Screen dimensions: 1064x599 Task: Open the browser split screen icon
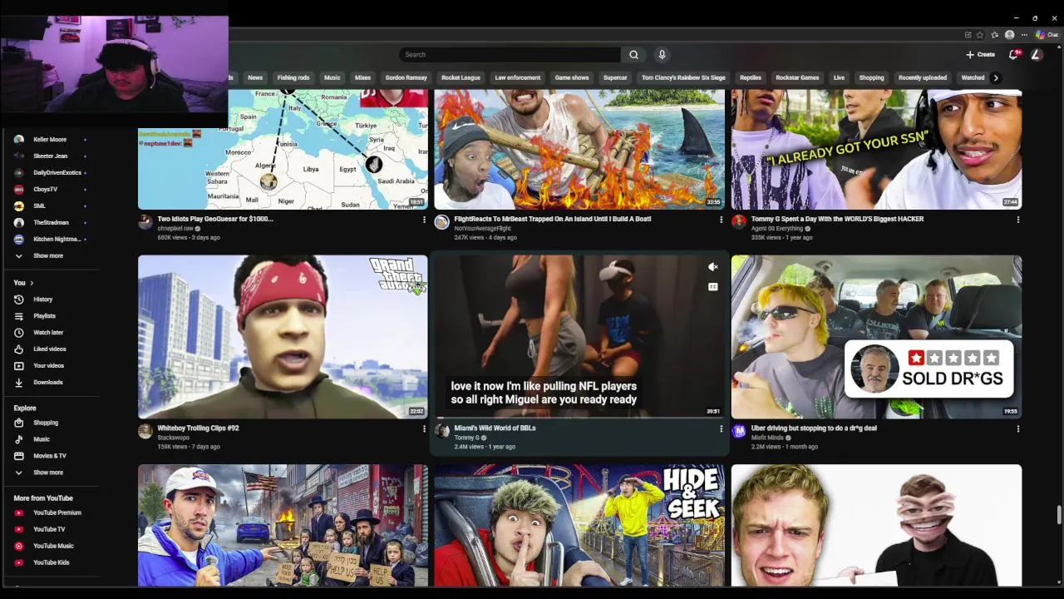968,35
